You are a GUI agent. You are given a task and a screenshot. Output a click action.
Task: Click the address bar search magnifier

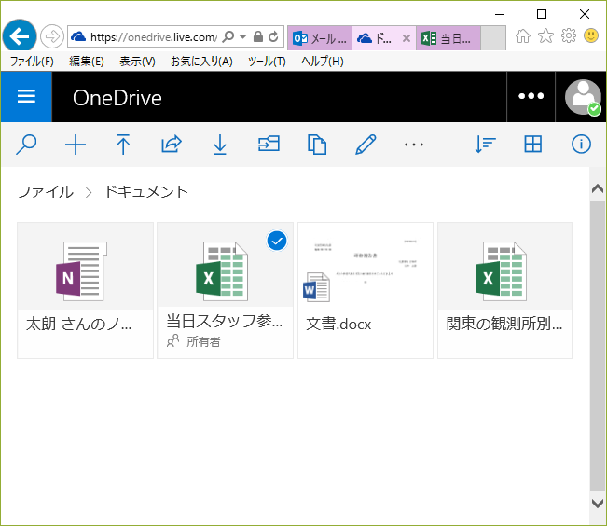tap(228, 36)
